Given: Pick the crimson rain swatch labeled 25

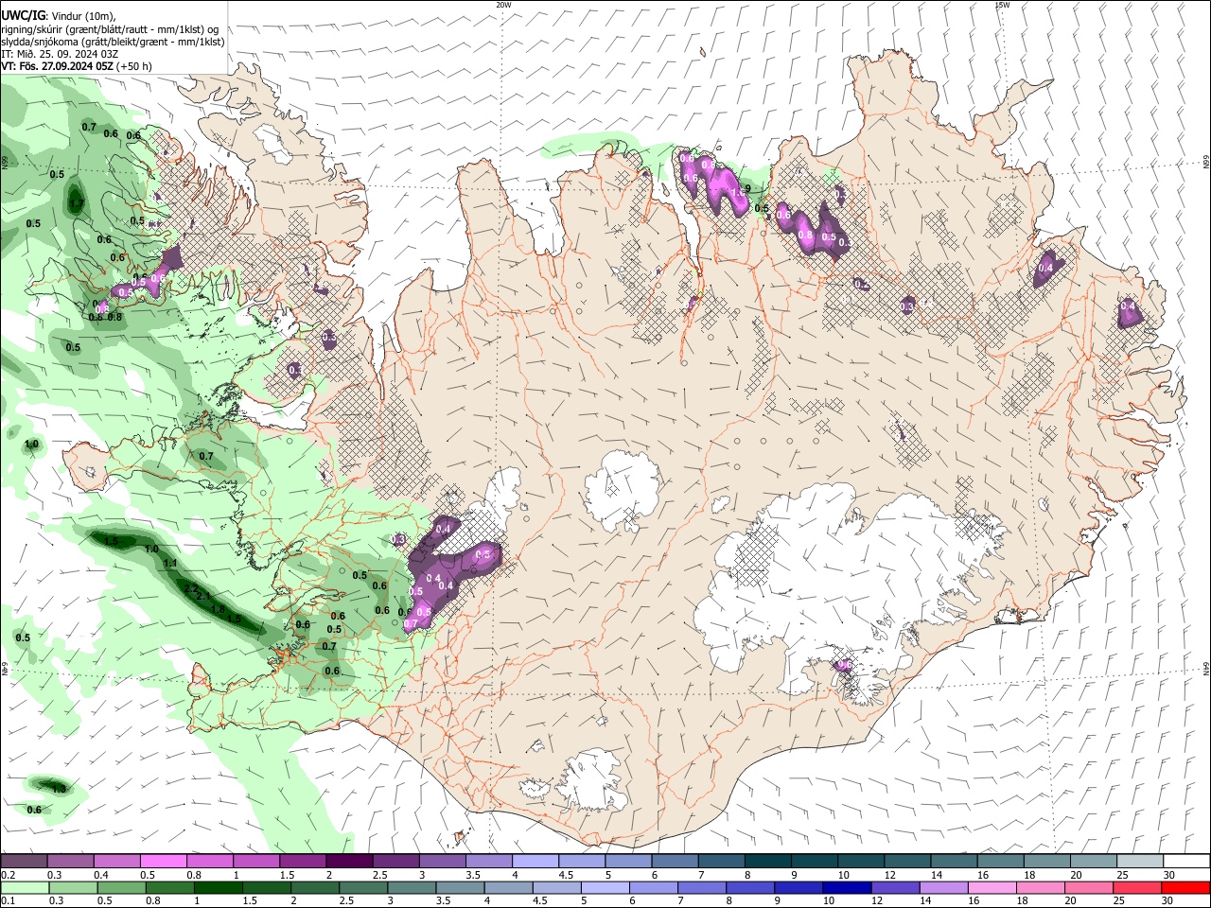Looking at the screenshot, I should click(1136, 887).
